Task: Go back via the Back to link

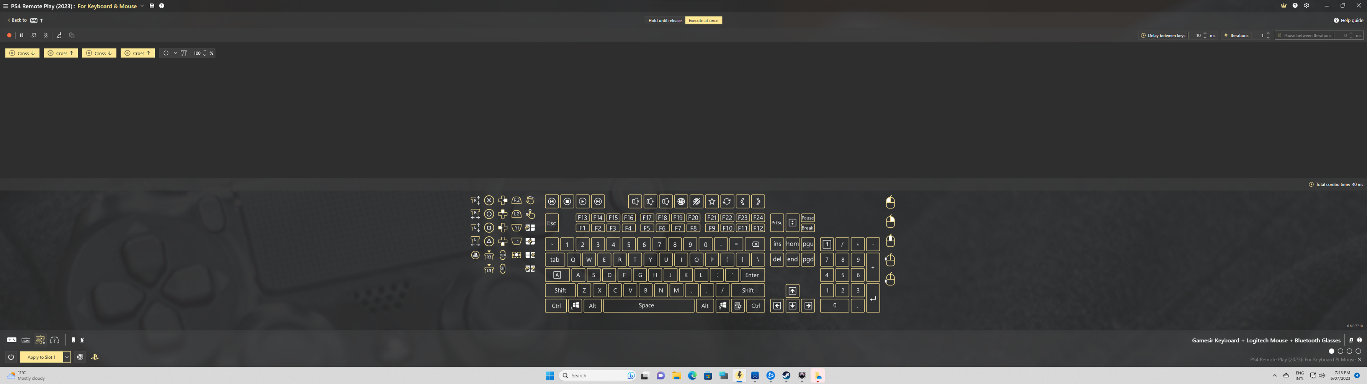Action: point(17,20)
